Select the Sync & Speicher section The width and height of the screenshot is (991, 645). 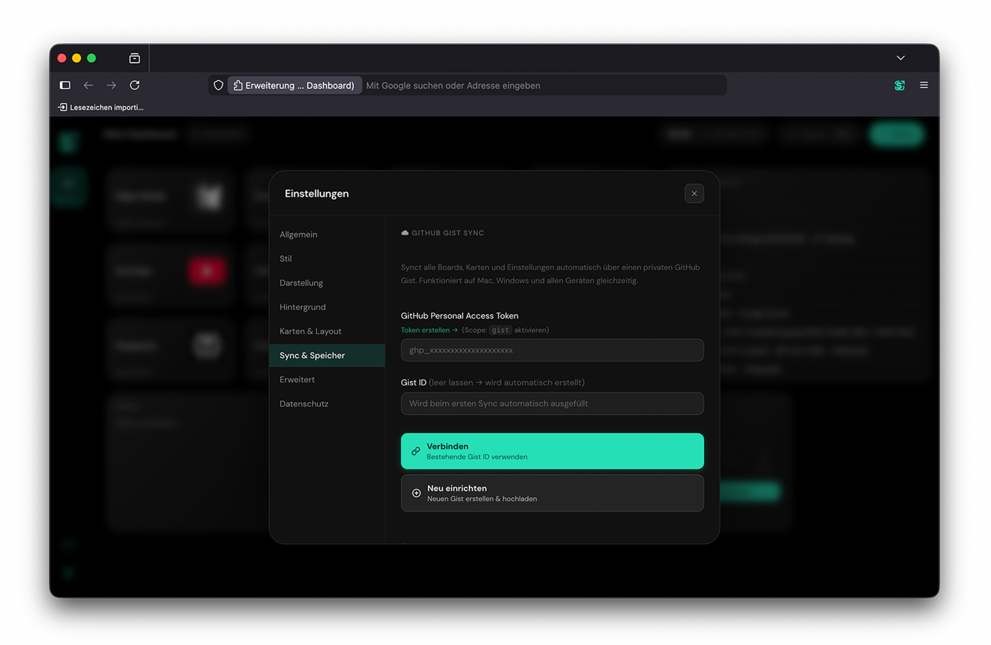tap(312, 355)
